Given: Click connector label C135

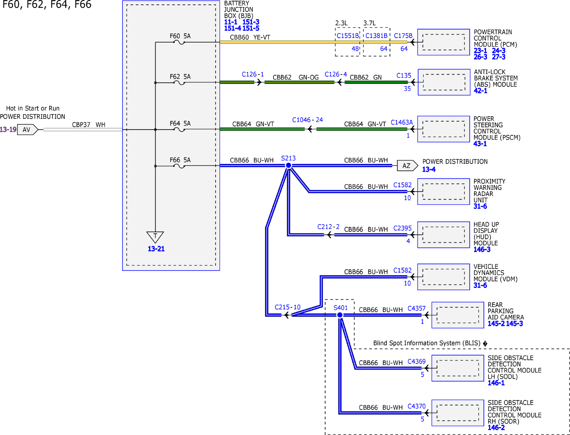Looking at the screenshot, I should (404, 75).
